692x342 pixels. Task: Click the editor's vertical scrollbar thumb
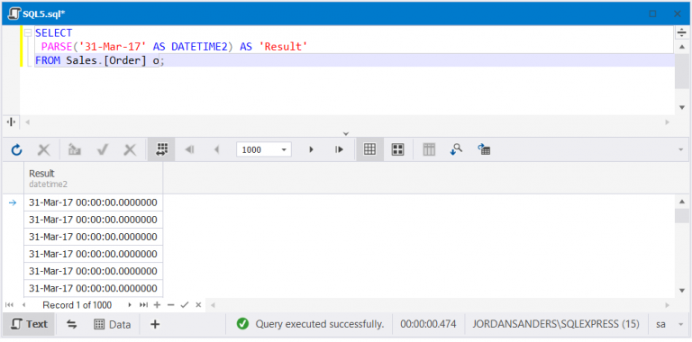click(682, 71)
